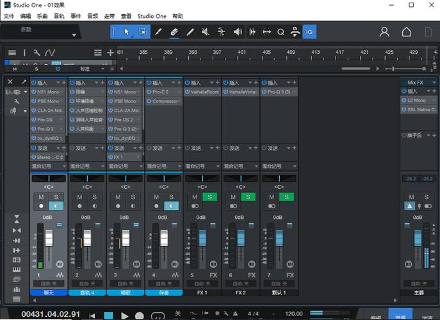Go to the Start page home icon
440x320 pixels.
pos(406,32)
